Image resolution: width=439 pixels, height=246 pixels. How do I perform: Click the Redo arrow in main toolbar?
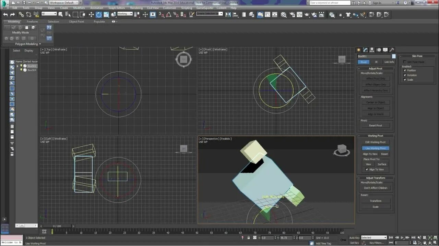click(x=12, y=14)
